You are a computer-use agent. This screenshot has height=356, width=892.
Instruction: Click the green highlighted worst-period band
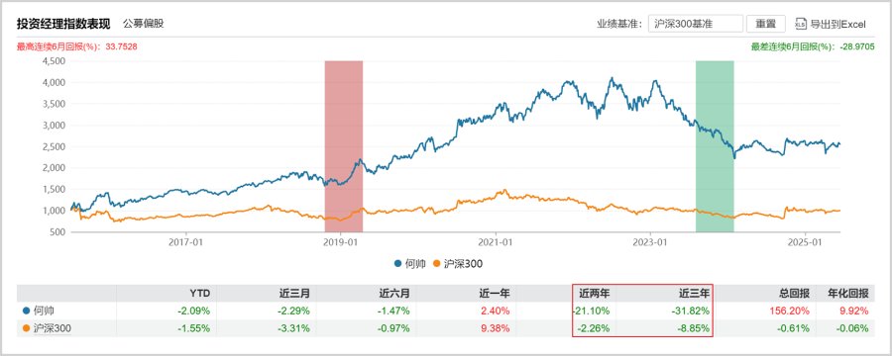click(x=715, y=146)
